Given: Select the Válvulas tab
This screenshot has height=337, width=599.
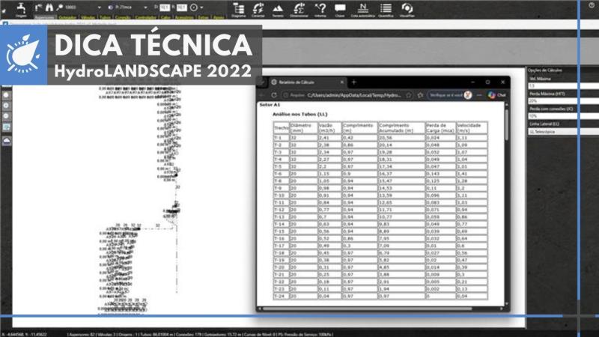Looking at the screenshot, I should pyautogui.click(x=88, y=17).
